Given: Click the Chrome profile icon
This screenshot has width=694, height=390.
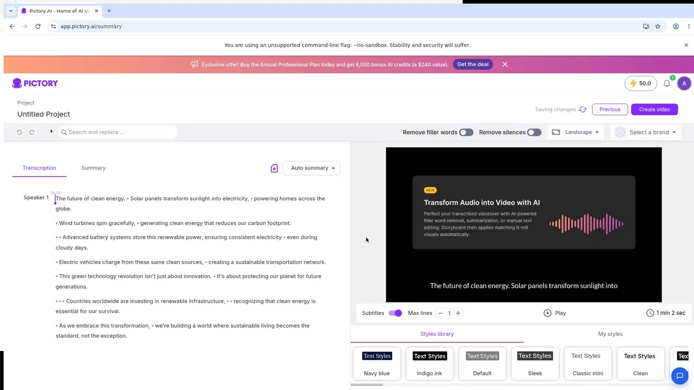Looking at the screenshot, I should point(676,26).
